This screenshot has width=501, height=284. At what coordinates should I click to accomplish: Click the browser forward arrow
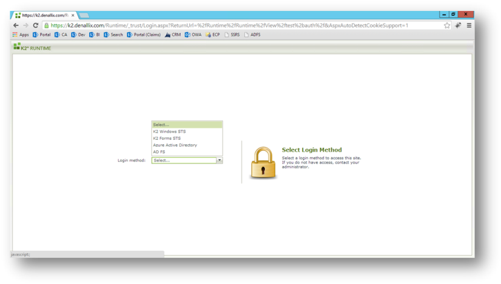tap(26, 25)
